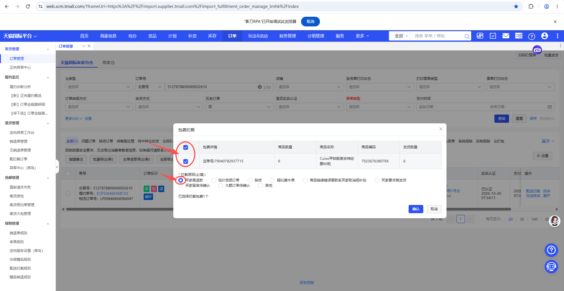The width and height of the screenshot is (564, 291).
Task: Reload the page with the browser refresh icon
Action: click(28, 6)
